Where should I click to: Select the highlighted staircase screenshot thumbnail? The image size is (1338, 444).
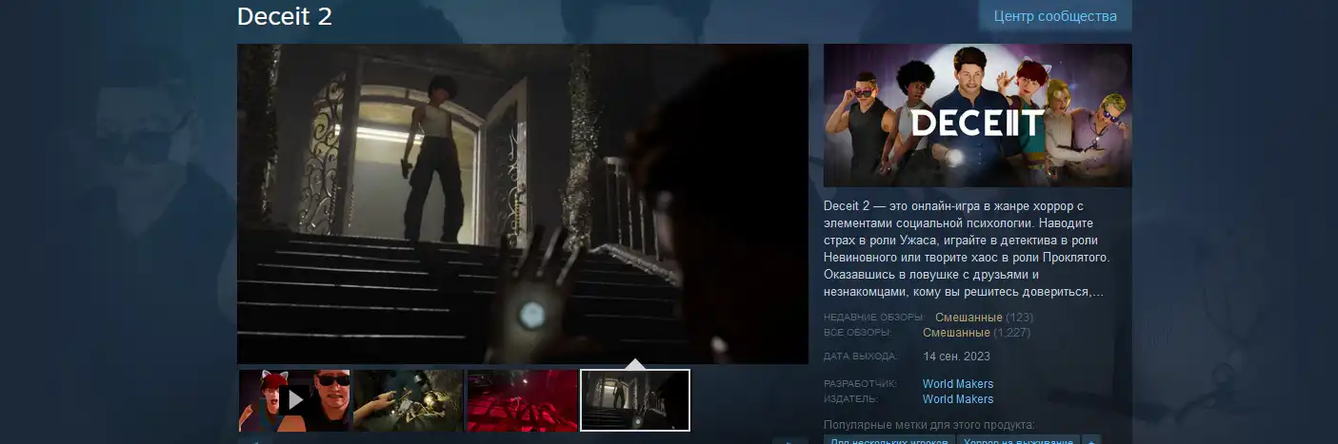(635, 400)
